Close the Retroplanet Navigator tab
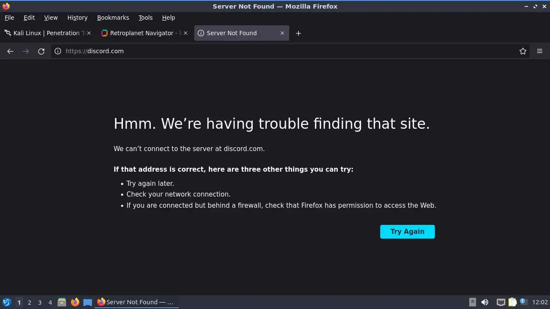 tap(186, 33)
